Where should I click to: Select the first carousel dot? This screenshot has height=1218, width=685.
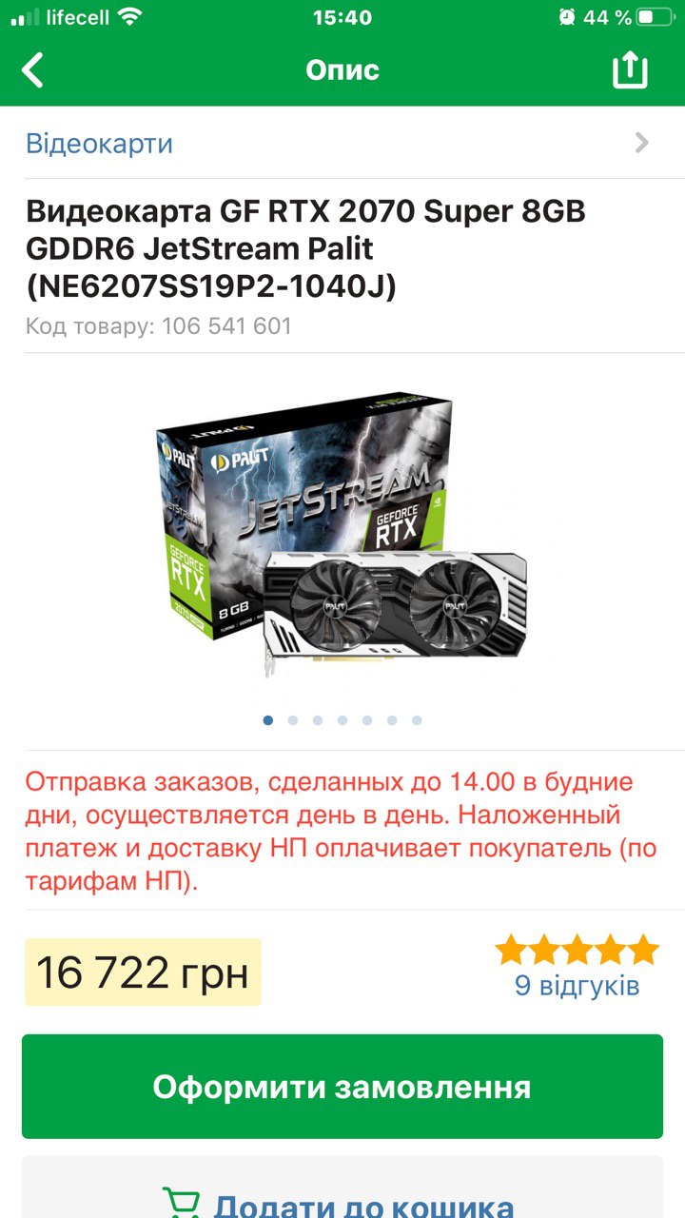coord(268,720)
